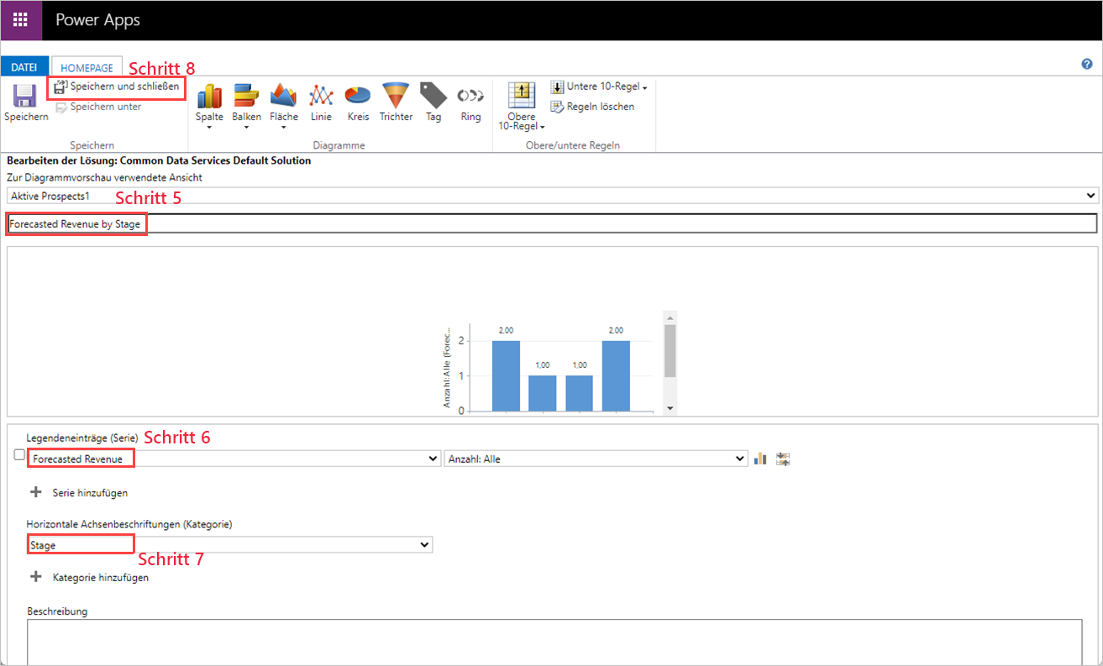Select the Spalte chart type icon

pyautogui.click(x=209, y=101)
